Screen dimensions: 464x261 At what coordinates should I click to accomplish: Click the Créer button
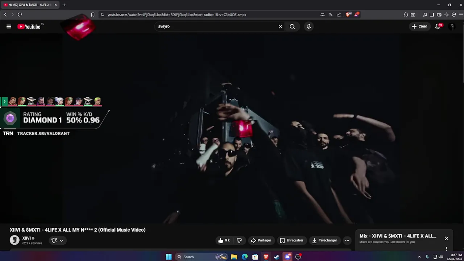419,26
